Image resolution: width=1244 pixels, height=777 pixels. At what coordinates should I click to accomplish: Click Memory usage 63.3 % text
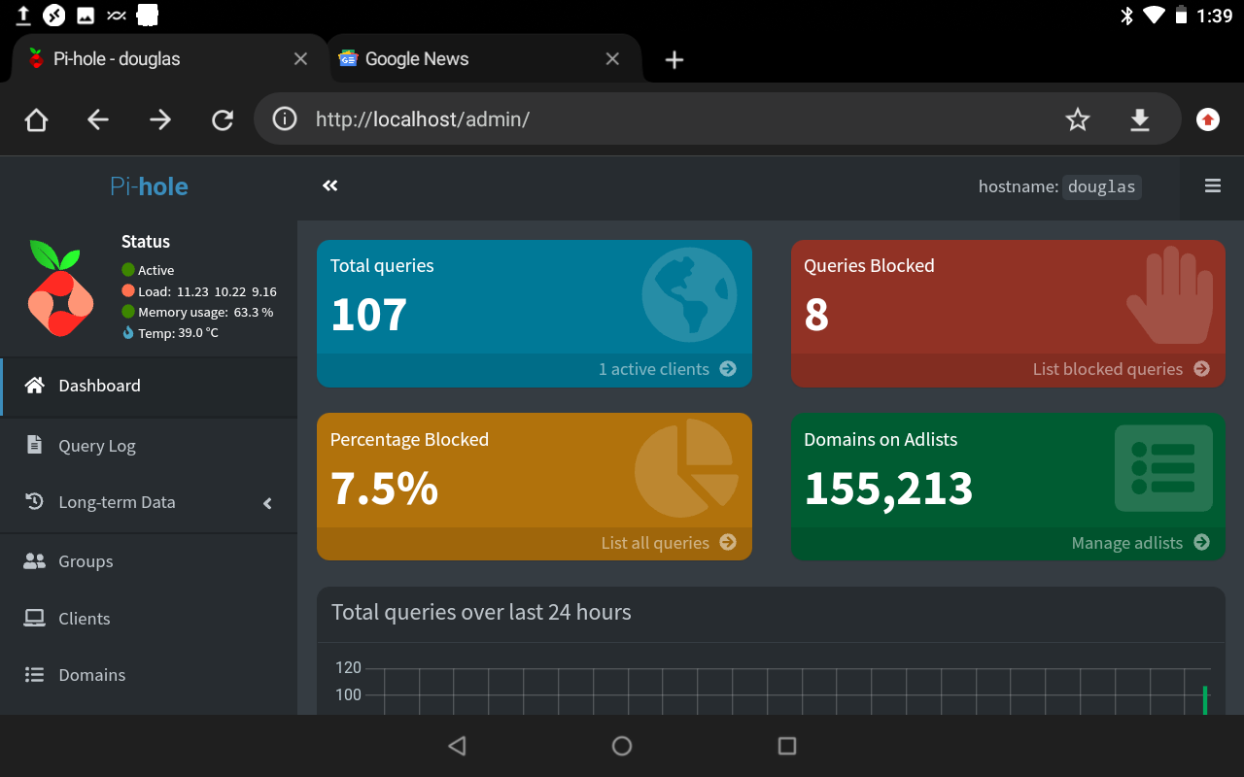pyautogui.click(x=197, y=312)
